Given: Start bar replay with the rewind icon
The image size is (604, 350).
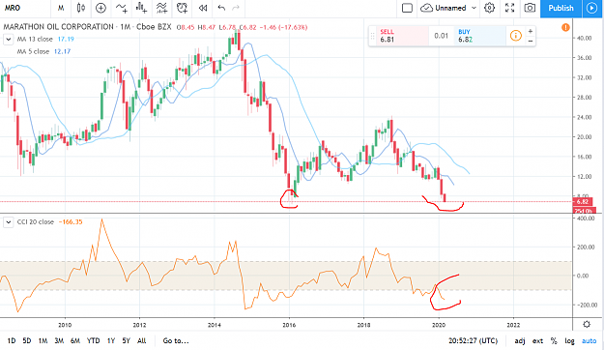Looking at the screenshot, I should [x=203, y=8].
